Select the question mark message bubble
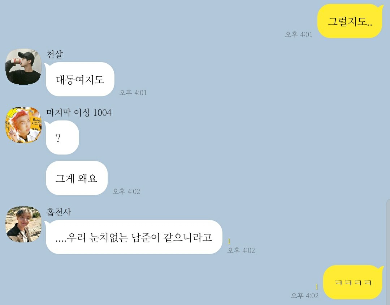Image resolution: width=390 pixels, height=305 pixels. click(62, 137)
